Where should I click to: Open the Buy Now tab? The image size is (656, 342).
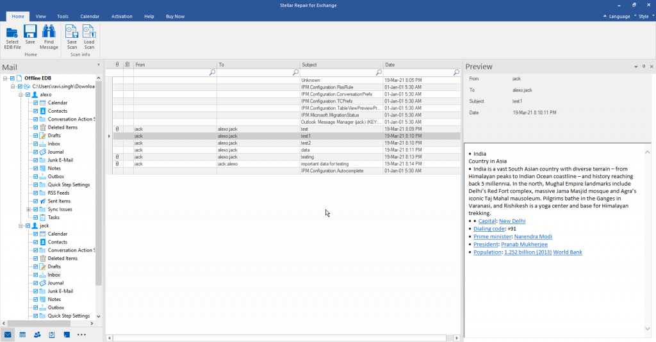(x=176, y=16)
